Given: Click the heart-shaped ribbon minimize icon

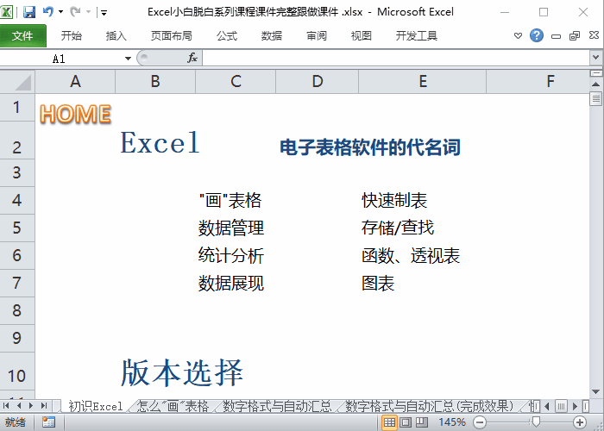Looking at the screenshot, I should pos(518,36).
